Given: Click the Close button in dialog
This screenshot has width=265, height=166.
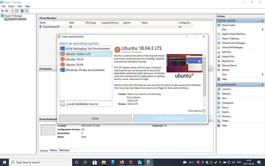Looking at the screenshot, I should click(x=95, y=118).
